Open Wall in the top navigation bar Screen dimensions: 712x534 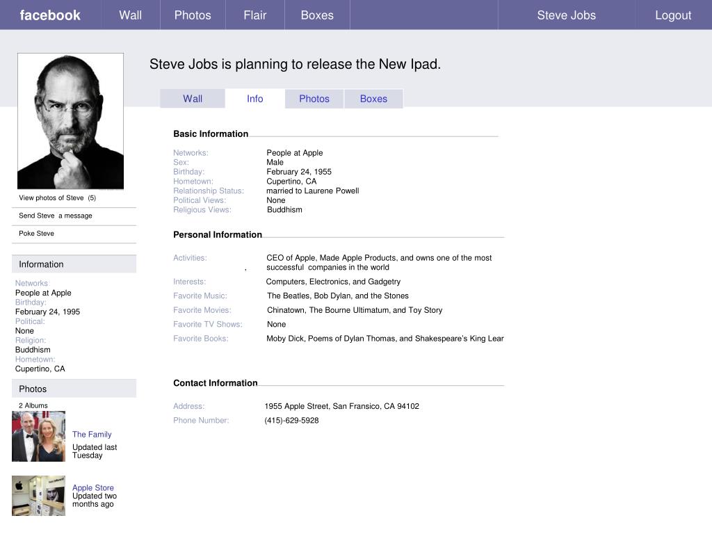pos(130,15)
